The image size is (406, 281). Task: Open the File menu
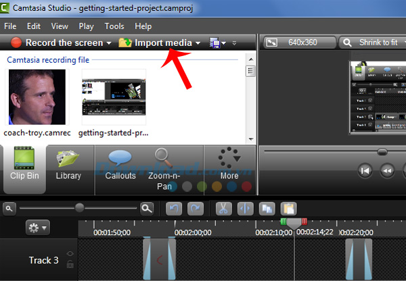[10, 26]
